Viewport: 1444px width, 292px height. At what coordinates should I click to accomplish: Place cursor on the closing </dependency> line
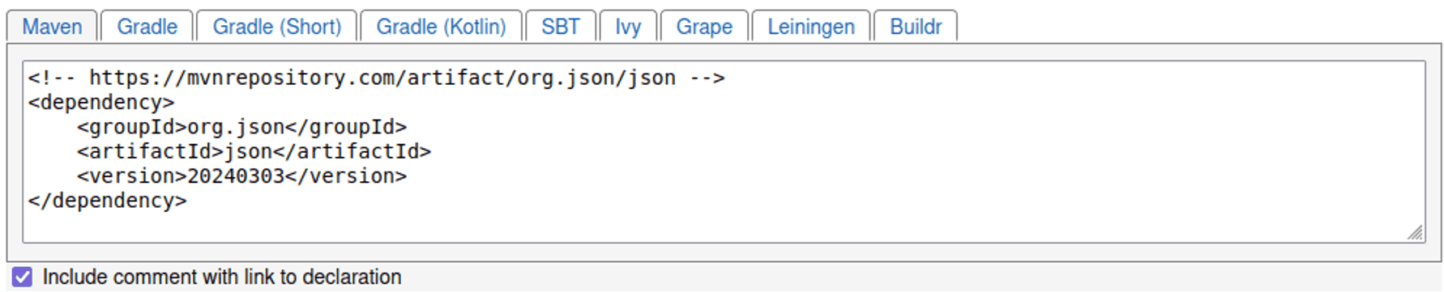click(107, 201)
